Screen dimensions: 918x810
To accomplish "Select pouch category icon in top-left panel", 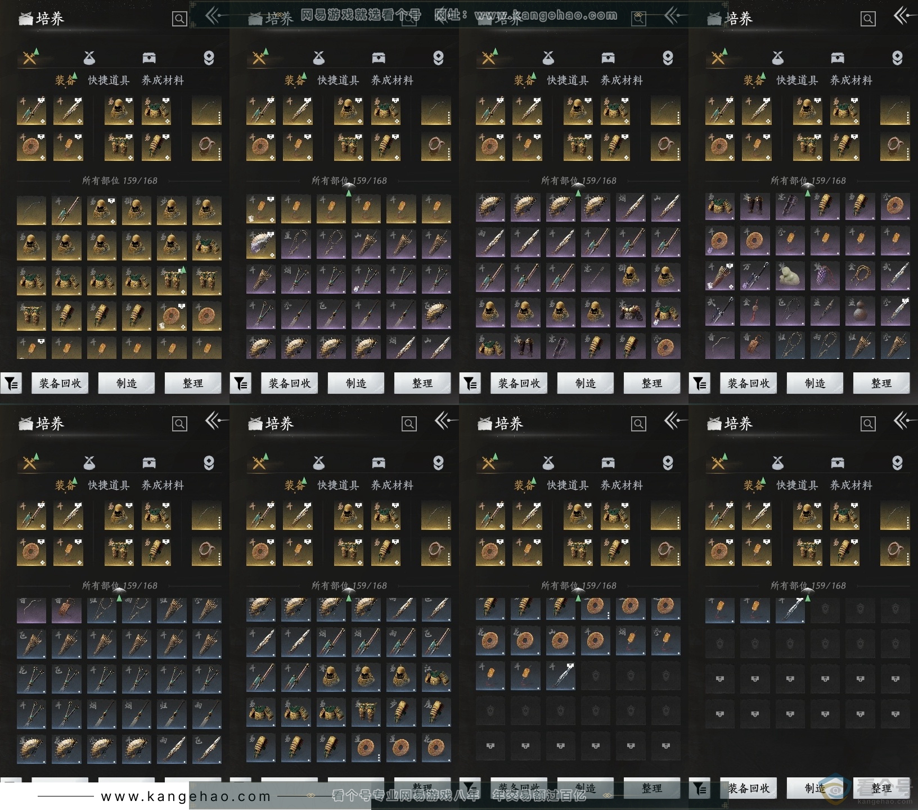I will click(x=89, y=57).
